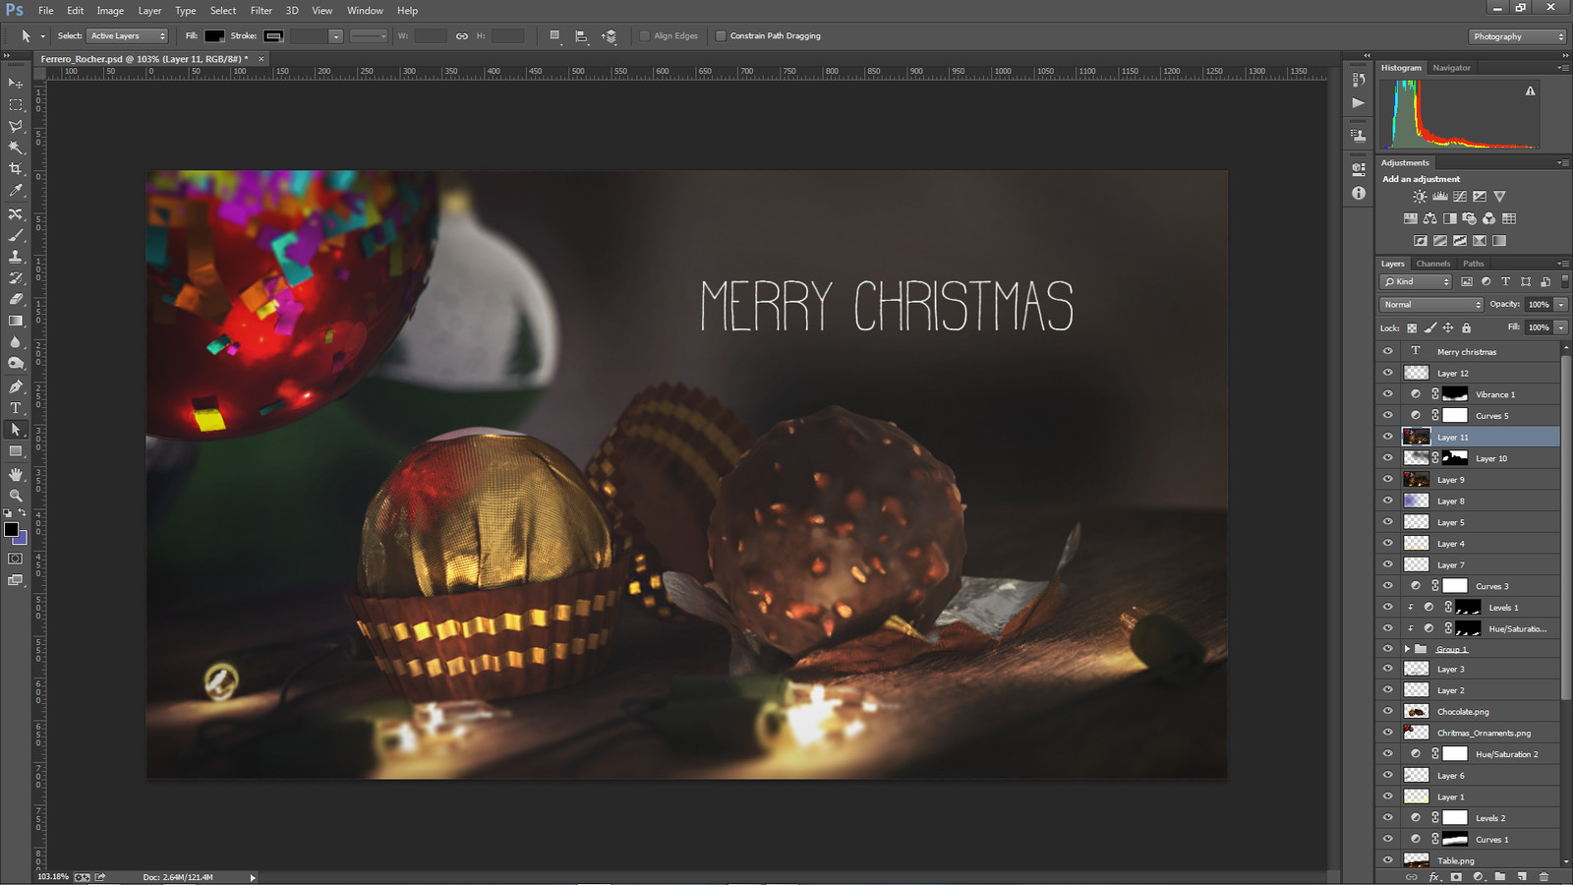Screen dimensions: 1573x885
Task: Add a Brightness/Contrast adjustment
Action: tap(1420, 197)
